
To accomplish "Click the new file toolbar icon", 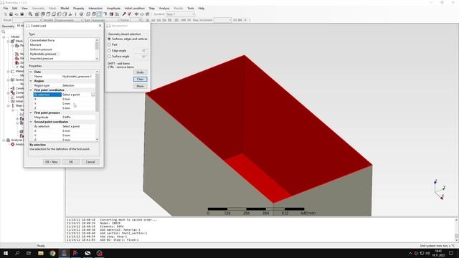I will tap(6, 14).
